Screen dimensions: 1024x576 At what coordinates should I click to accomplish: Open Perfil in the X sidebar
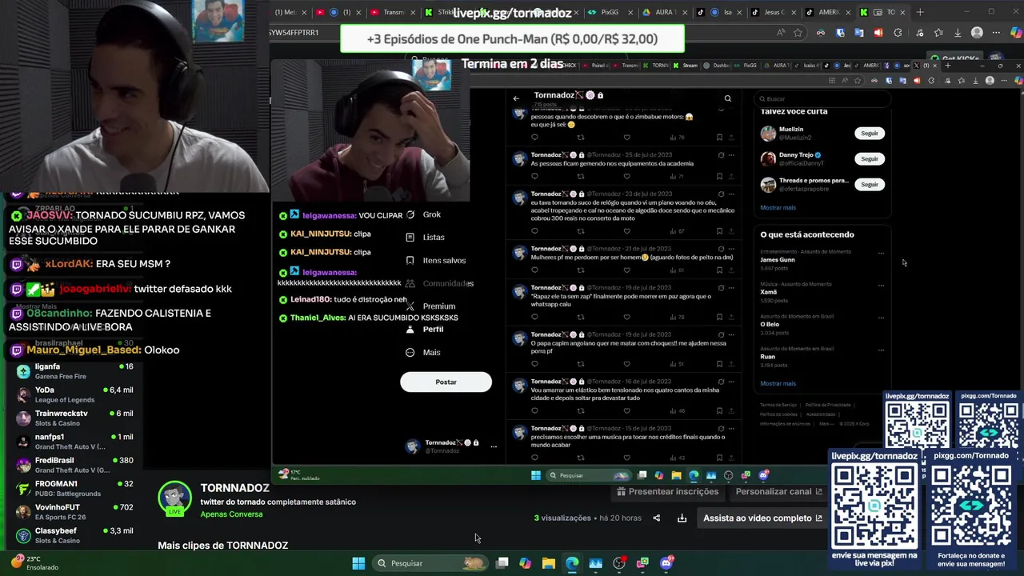[425, 330]
